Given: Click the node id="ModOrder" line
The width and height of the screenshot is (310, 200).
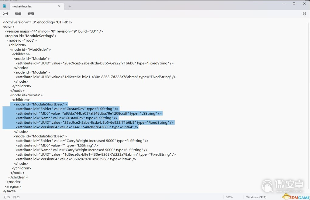Looking at the screenshot, I should tap(30, 50).
